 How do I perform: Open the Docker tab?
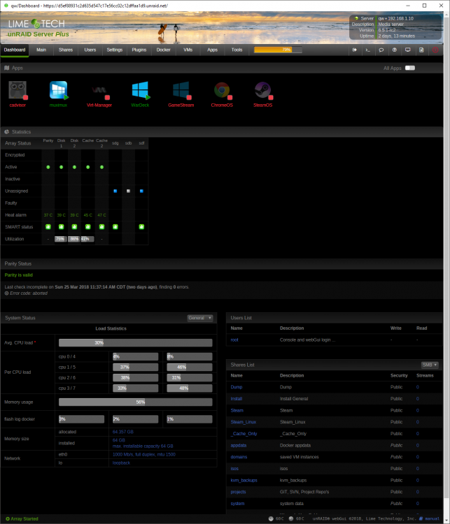point(163,50)
